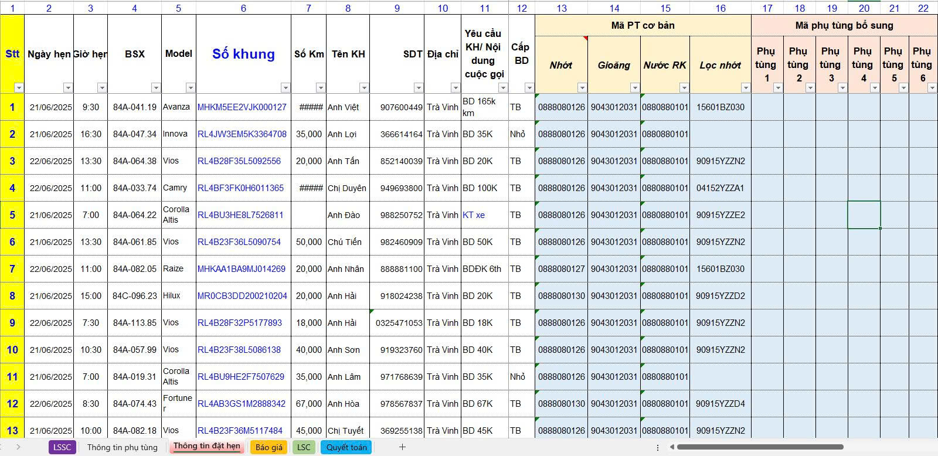This screenshot has width=938, height=456.
Task: Open the Lọc nhớt column filter
Action: [745, 88]
